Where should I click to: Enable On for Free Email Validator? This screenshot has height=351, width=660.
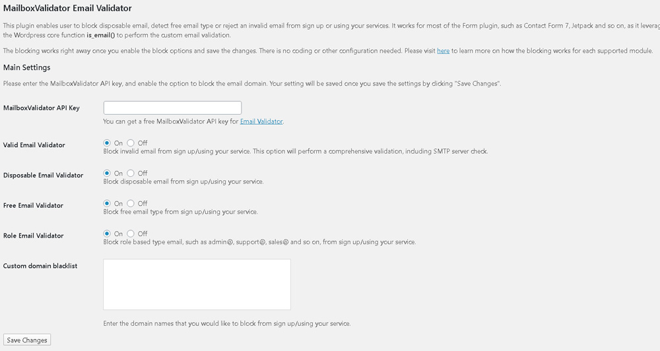[107, 204]
